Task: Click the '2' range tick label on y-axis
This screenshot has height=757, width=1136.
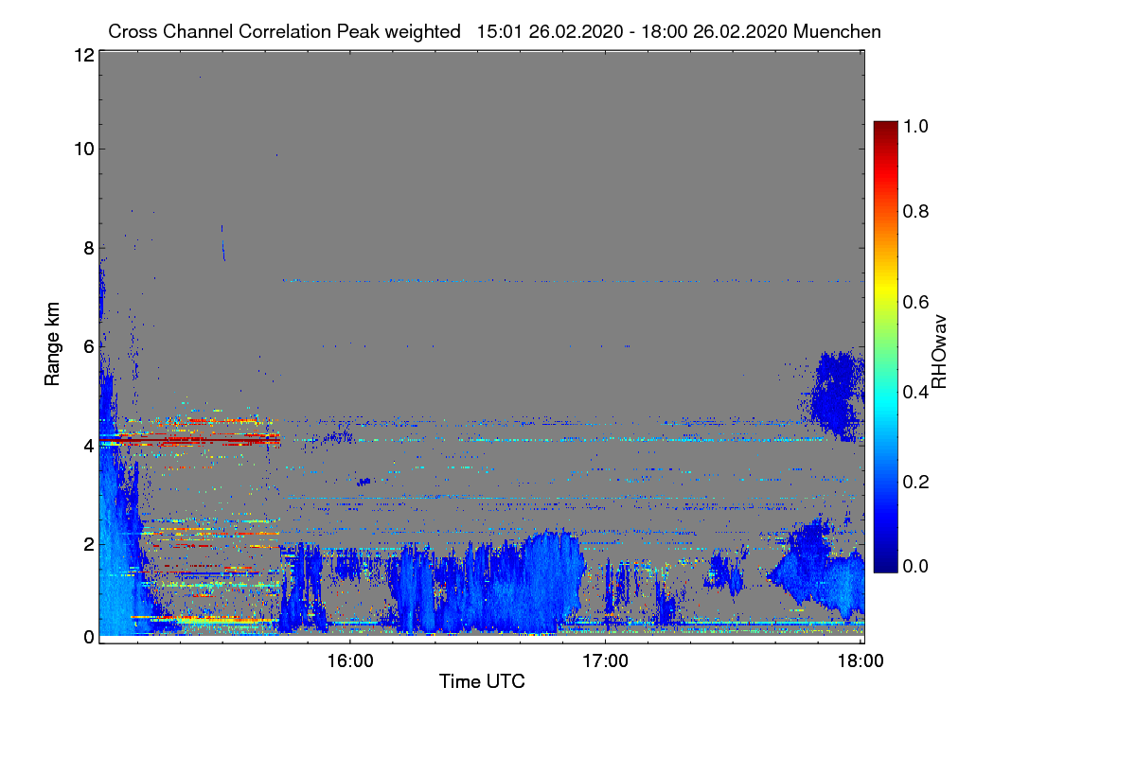Action: pos(89,544)
